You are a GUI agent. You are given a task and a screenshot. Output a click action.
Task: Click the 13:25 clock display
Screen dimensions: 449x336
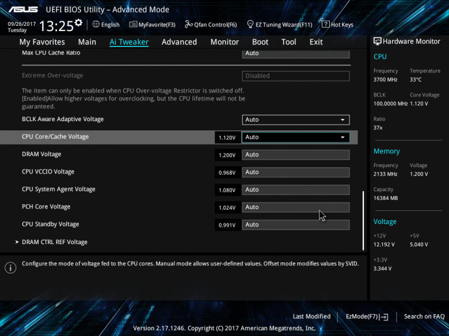[x=56, y=26]
